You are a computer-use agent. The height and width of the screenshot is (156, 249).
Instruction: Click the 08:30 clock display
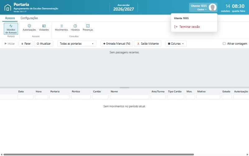click(238, 6)
